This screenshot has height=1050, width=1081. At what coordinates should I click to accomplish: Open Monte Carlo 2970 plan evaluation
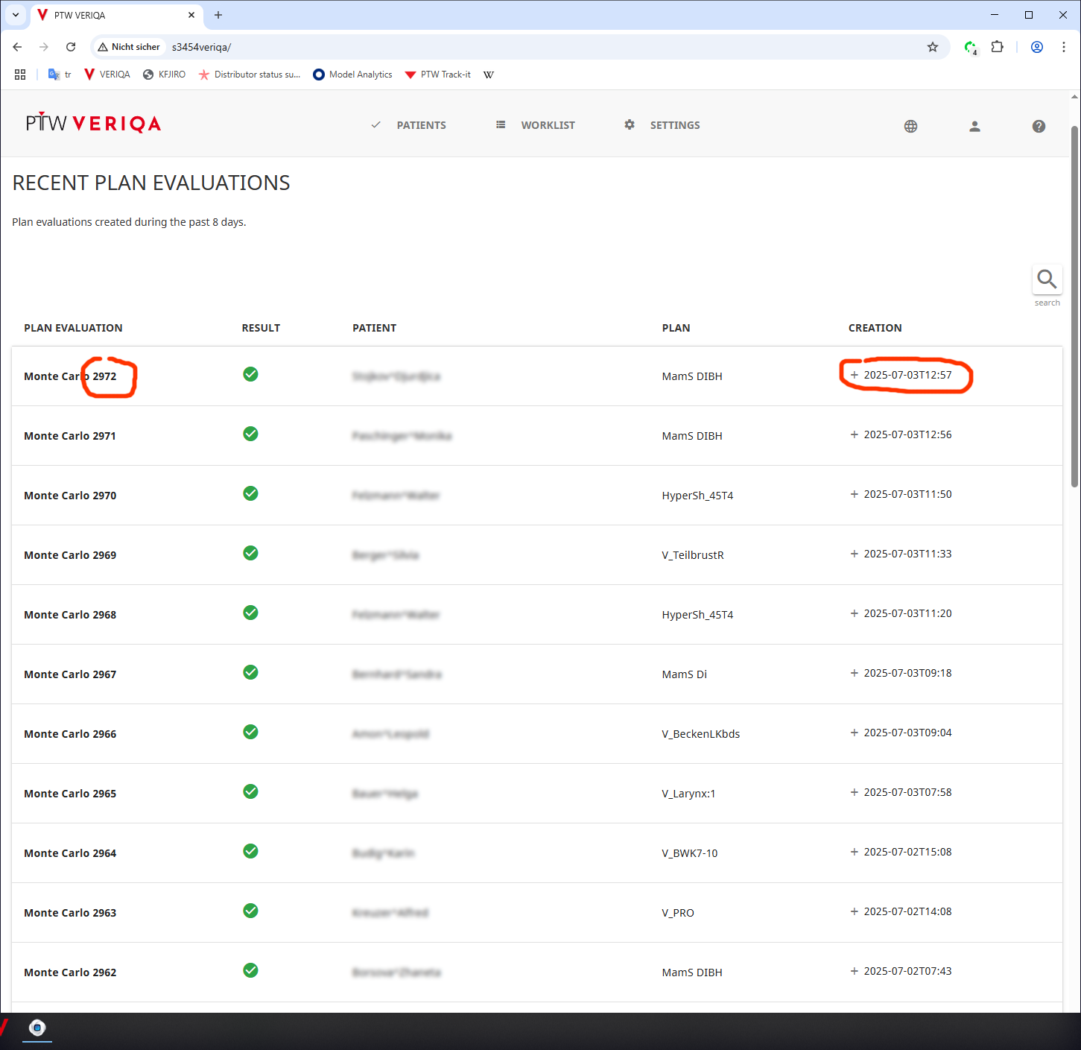coord(70,496)
